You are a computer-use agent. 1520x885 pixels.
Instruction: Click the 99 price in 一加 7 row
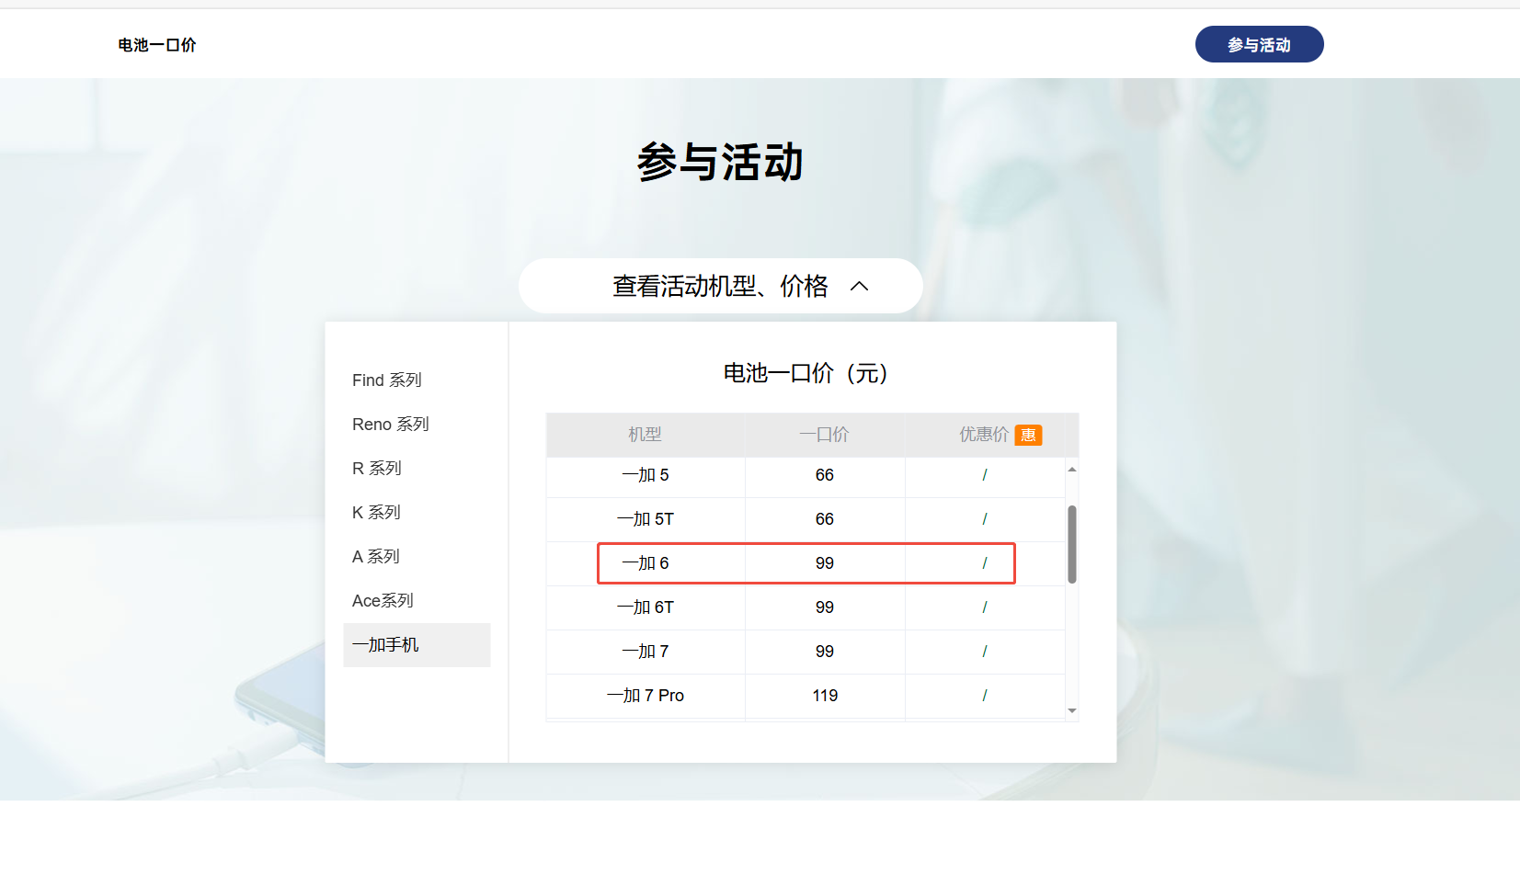tap(825, 652)
